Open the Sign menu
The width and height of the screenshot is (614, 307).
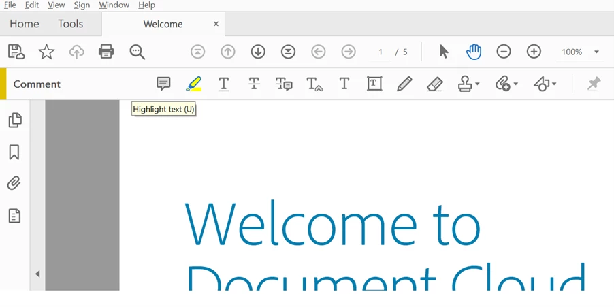(82, 5)
